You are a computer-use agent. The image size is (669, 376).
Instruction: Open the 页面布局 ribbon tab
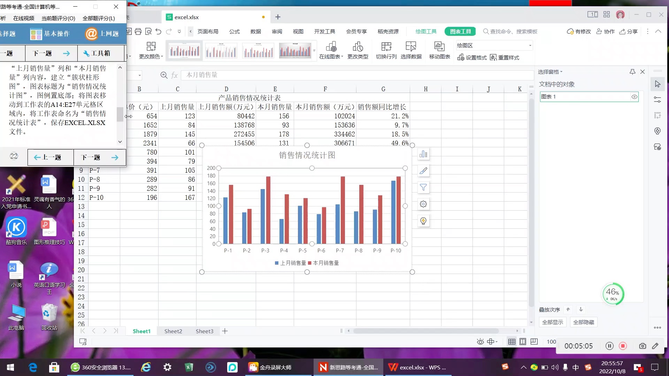(208, 32)
